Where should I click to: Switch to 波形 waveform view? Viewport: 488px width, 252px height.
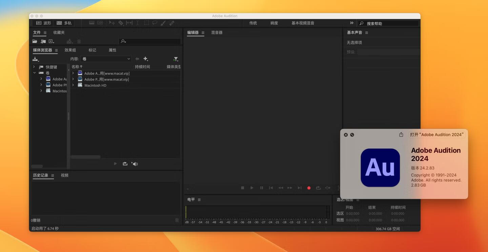point(44,23)
